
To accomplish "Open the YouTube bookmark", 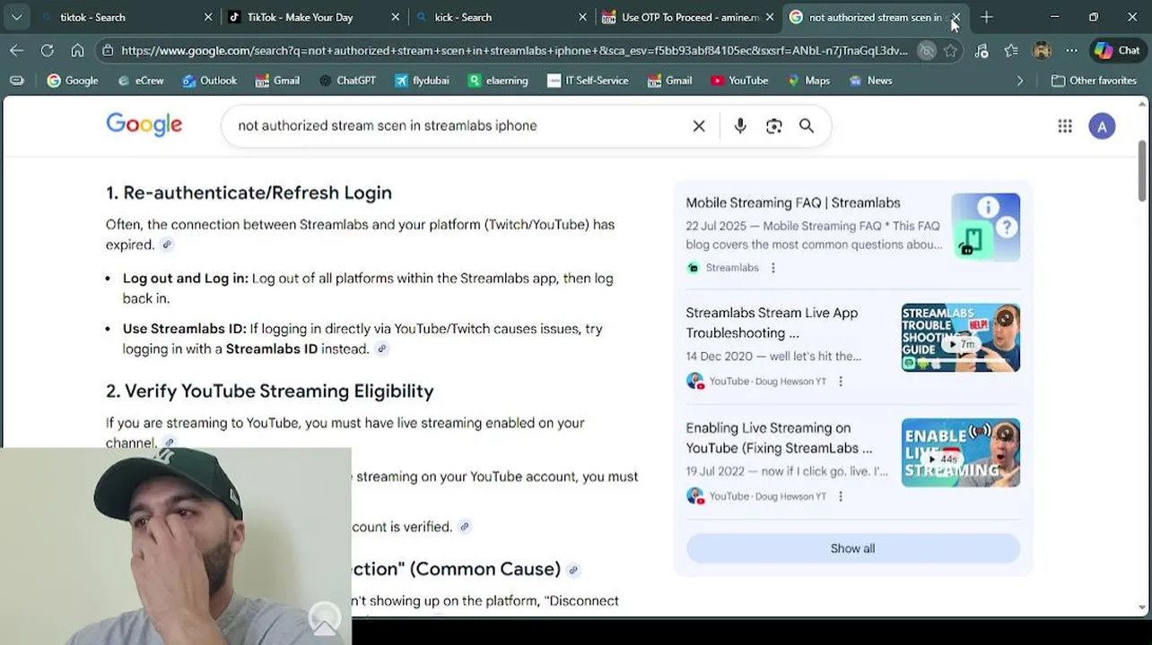I will pyautogui.click(x=739, y=81).
